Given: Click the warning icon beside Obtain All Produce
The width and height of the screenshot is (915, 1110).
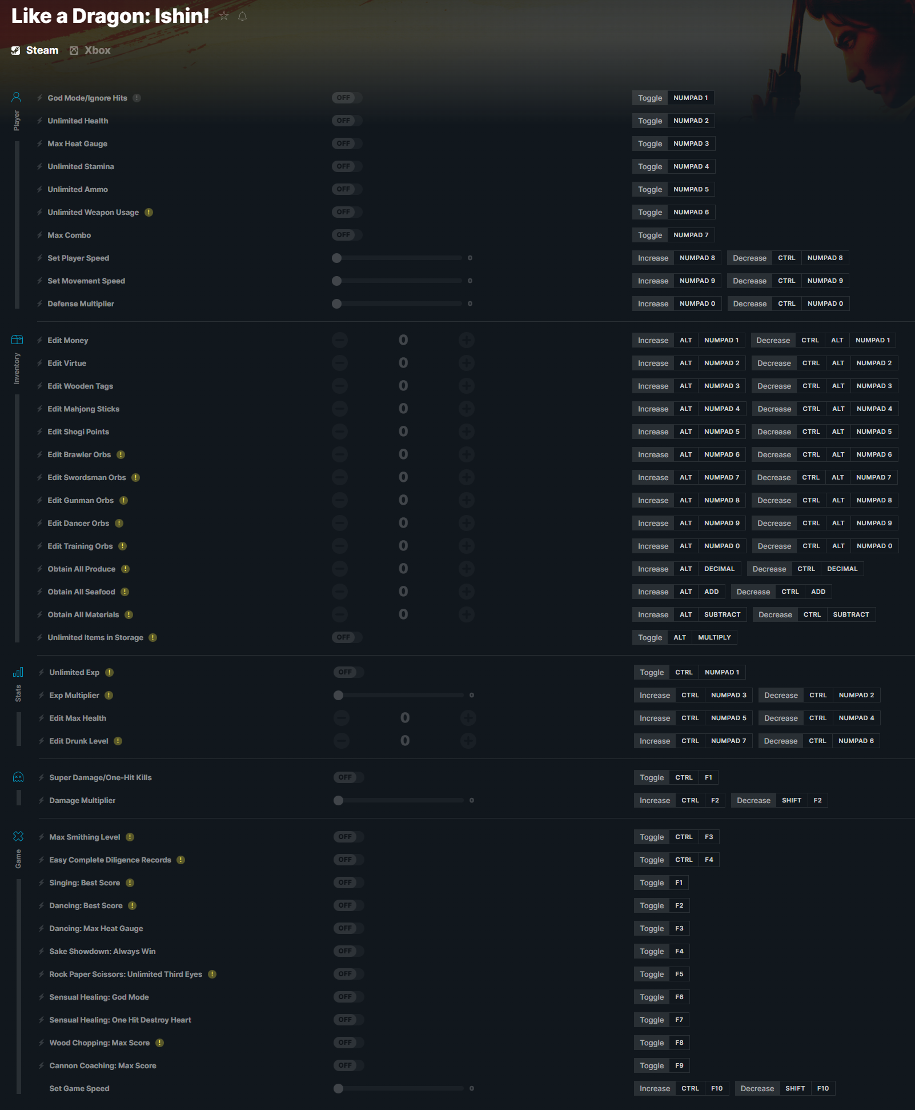Looking at the screenshot, I should [125, 569].
